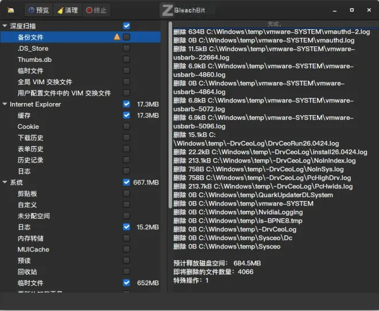Enable the 预读 checkbox
379x311 pixels.
point(126,261)
